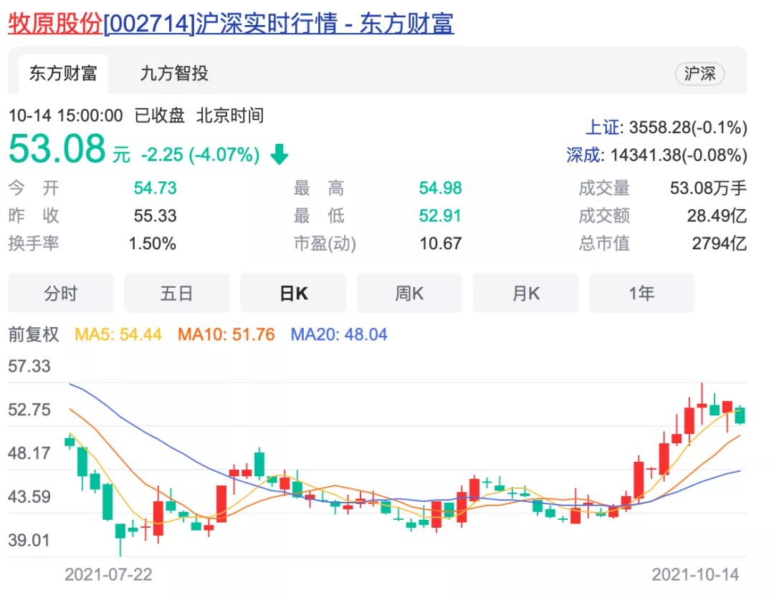
Task: Open the 牧原股份 title link
Action: point(55,24)
